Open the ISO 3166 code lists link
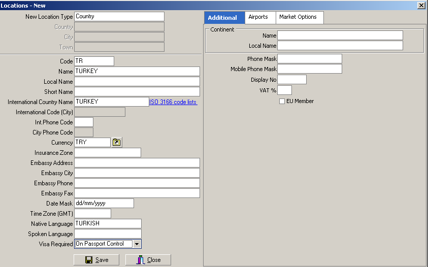Viewport: 428px width, 267px height. tap(173, 102)
